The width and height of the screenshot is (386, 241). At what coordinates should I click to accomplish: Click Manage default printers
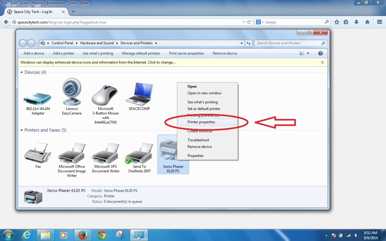[x=141, y=53]
